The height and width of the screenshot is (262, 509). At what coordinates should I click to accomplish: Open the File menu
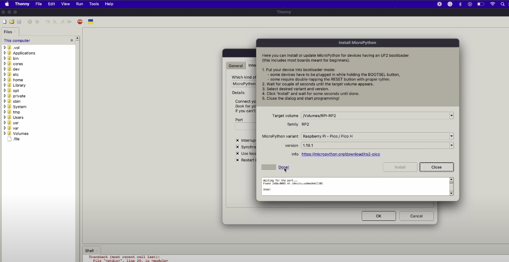[38, 4]
